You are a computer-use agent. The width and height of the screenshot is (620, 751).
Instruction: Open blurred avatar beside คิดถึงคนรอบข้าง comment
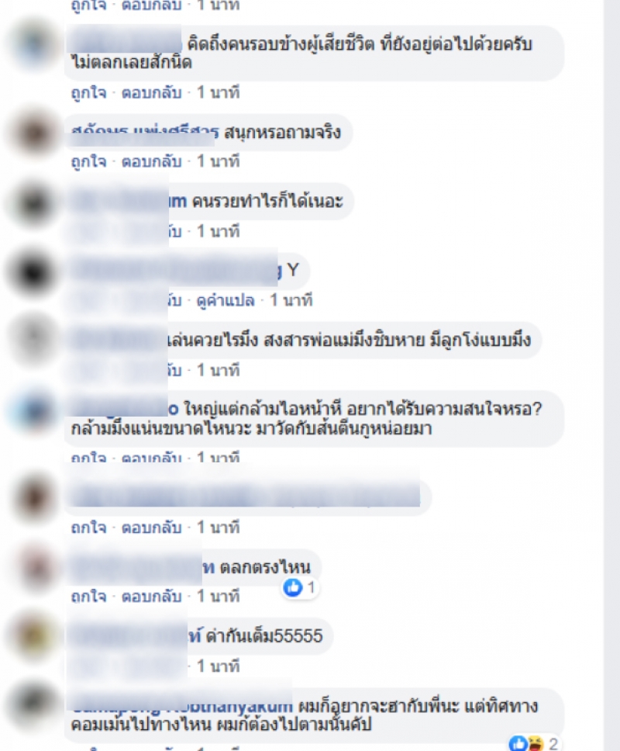click(x=33, y=44)
